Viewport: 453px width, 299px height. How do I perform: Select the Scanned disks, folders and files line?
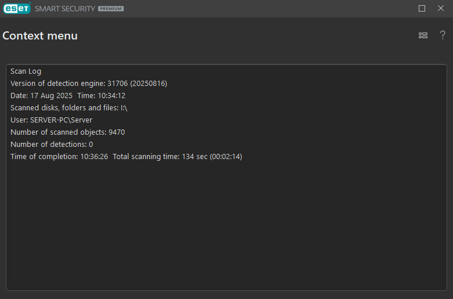coord(69,108)
